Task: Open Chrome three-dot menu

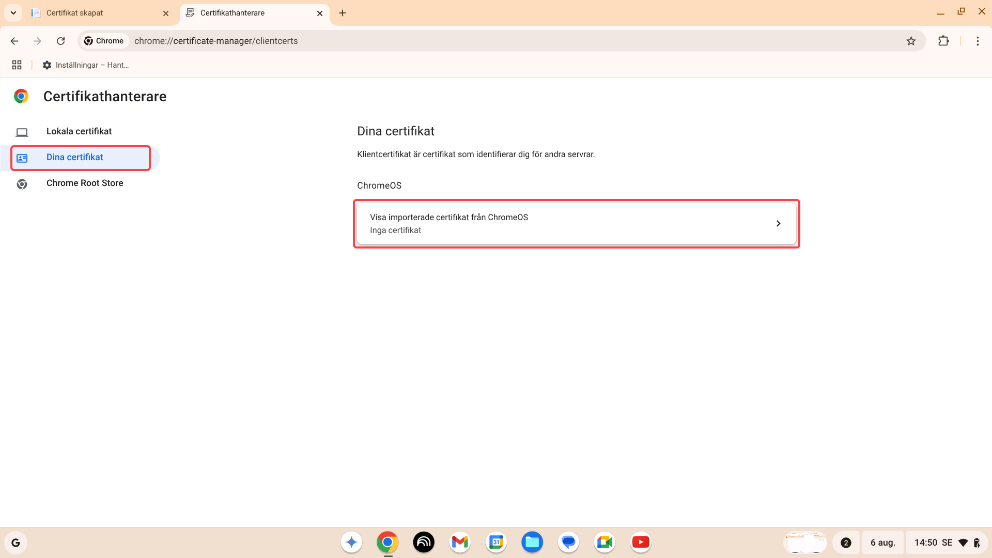Action: click(978, 41)
